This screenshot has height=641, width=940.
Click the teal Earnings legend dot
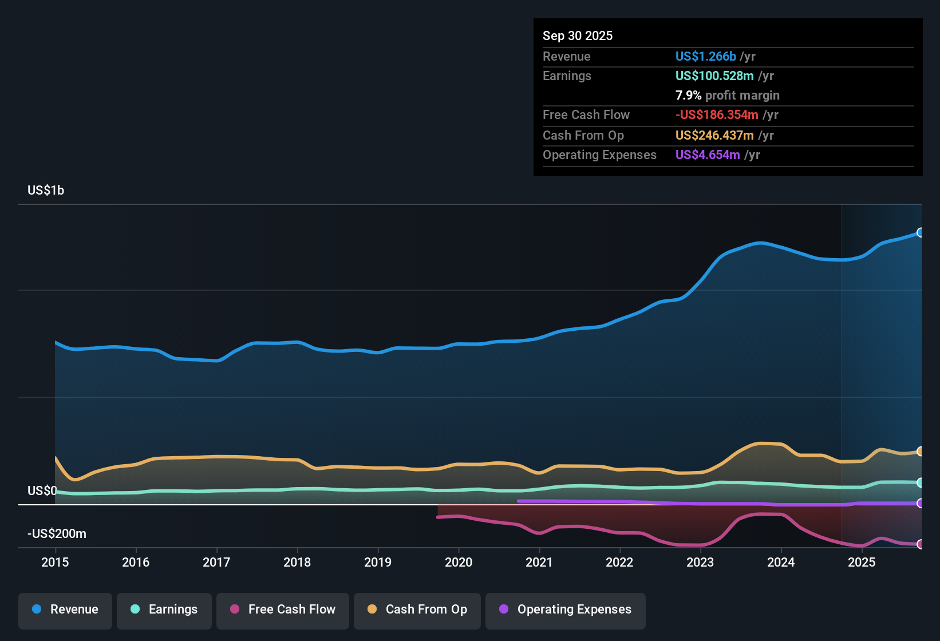click(x=135, y=610)
